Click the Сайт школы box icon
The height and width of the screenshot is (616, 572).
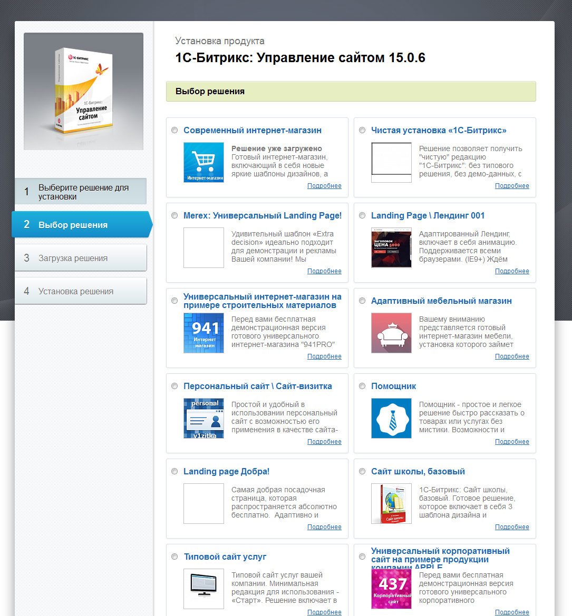point(391,503)
